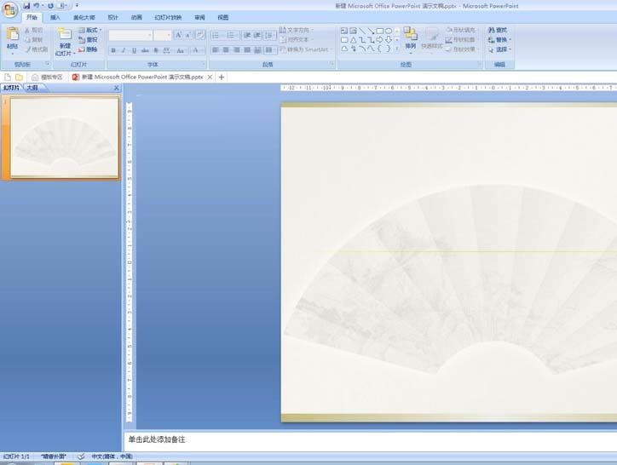Open the font color picker

click(197, 50)
